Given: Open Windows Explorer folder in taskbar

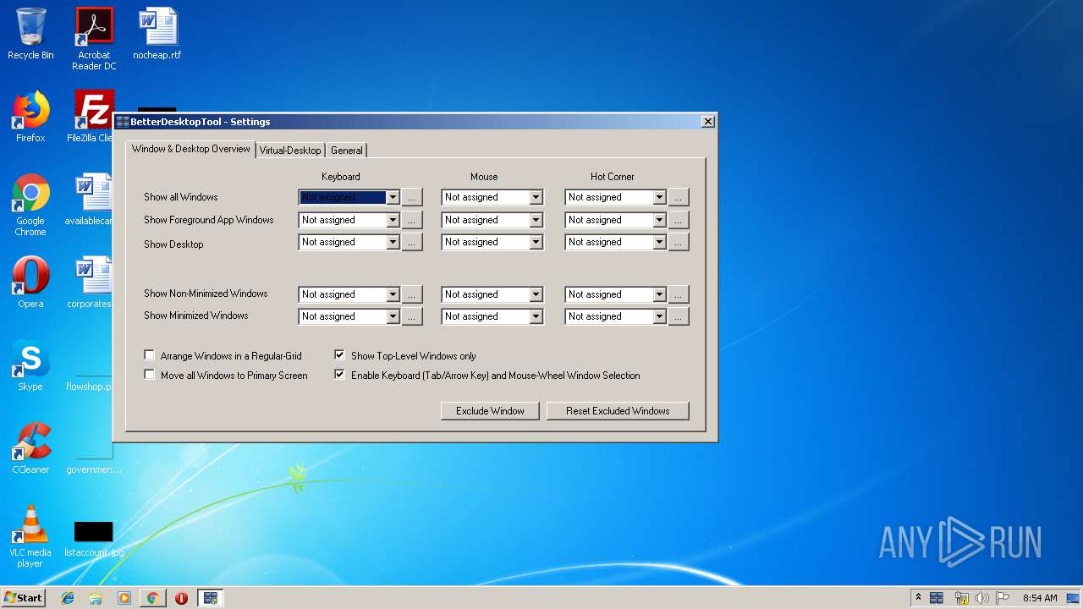Looking at the screenshot, I should coord(96,598).
